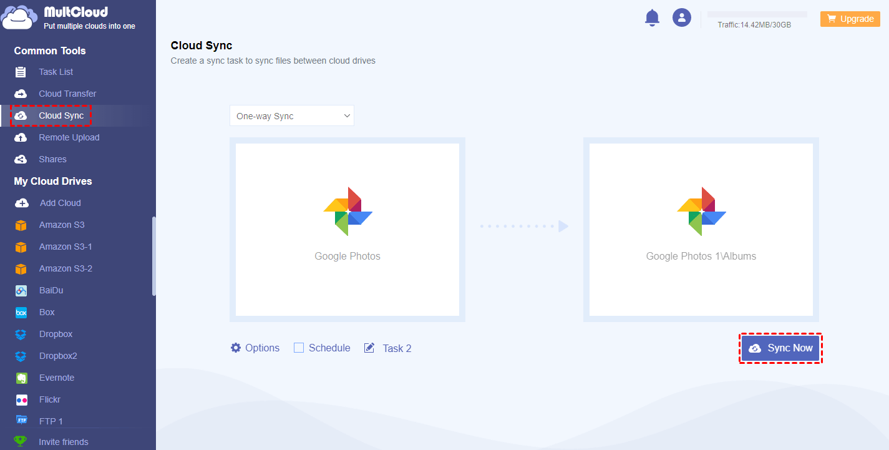This screenshot has width=889, height=450.
Task: Click the Sync Now button
Action: click(x=780, y=348)
